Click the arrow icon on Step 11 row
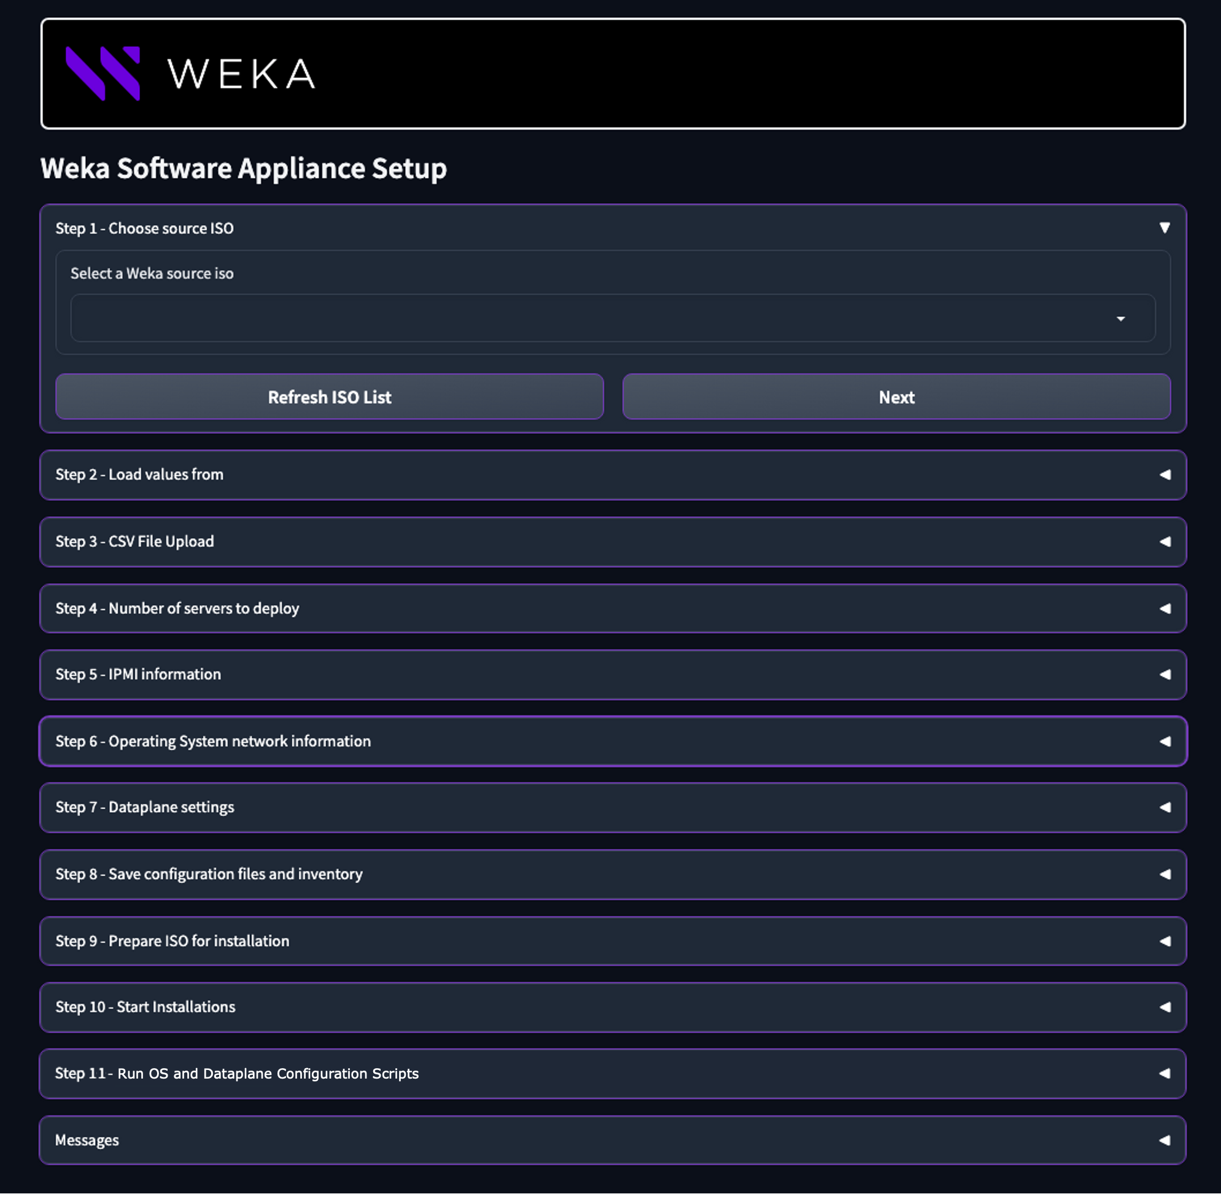The width and height of the screenshot is (1221, 1194). [1165, 1074]
